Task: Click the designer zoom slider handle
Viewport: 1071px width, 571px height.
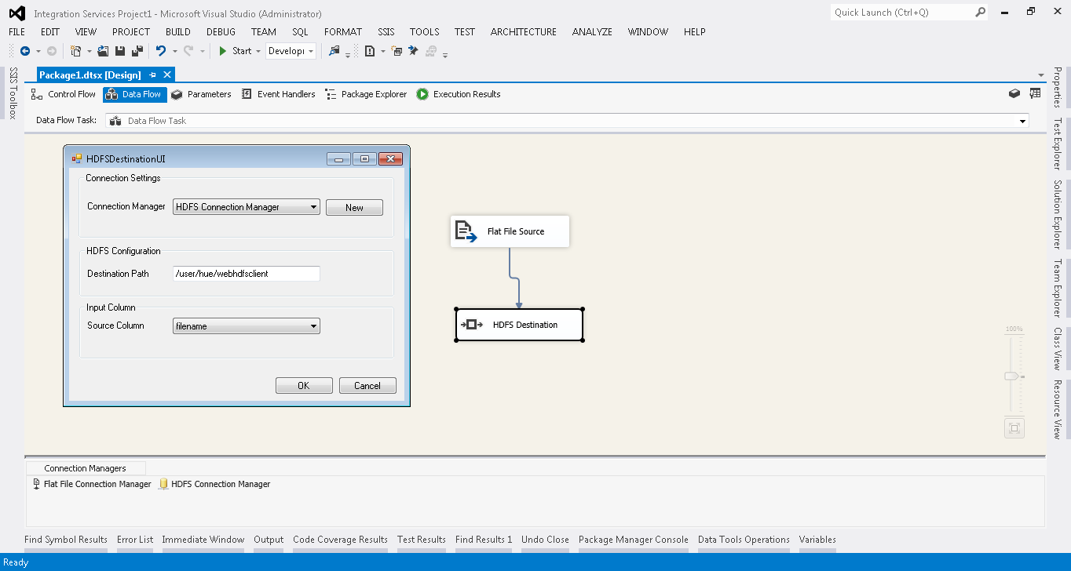Action: coord(1012,376)
